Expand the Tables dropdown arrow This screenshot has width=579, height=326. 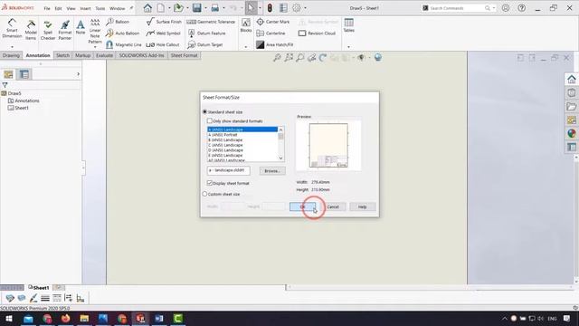pyautogui.click(x=348, y=47)
